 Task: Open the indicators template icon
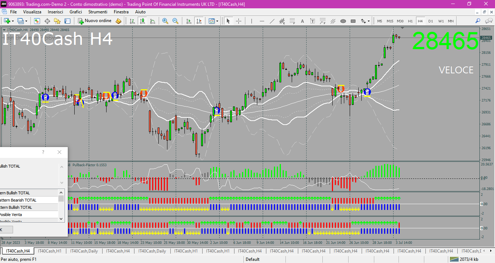click(x=212, y=21)
